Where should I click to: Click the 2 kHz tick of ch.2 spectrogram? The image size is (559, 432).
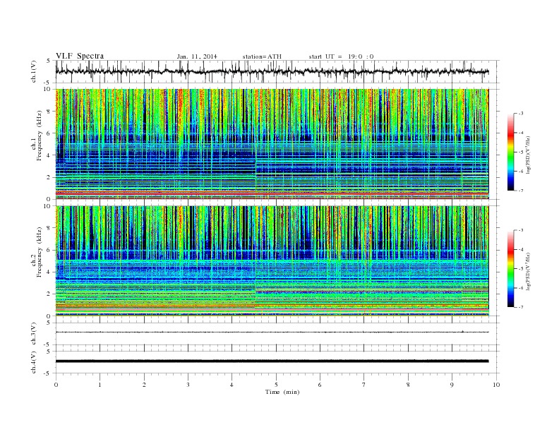(x=49, y=294)
